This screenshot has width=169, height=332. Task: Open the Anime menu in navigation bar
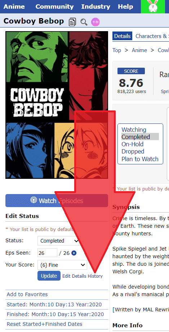[x=14, y=7]
